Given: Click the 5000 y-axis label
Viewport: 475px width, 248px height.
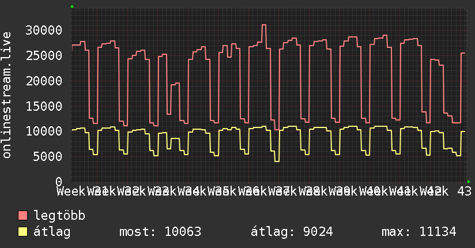Looking at the screenshot, I should [48, 156].
